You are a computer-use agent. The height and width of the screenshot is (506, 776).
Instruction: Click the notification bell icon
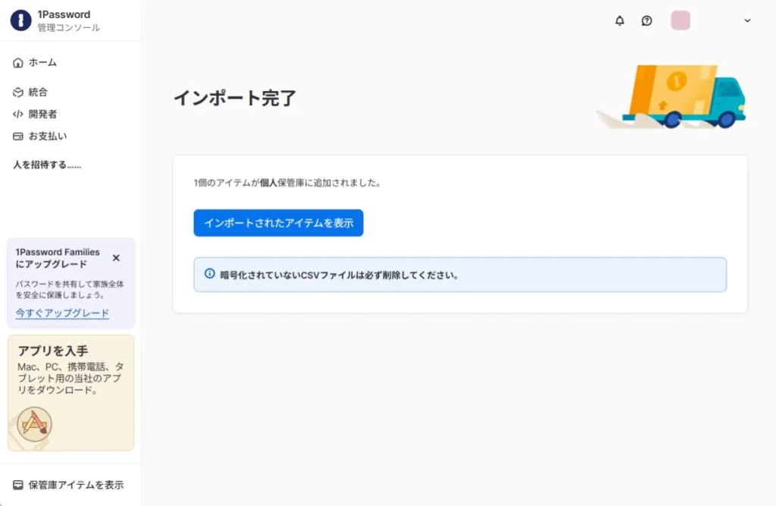619,20
